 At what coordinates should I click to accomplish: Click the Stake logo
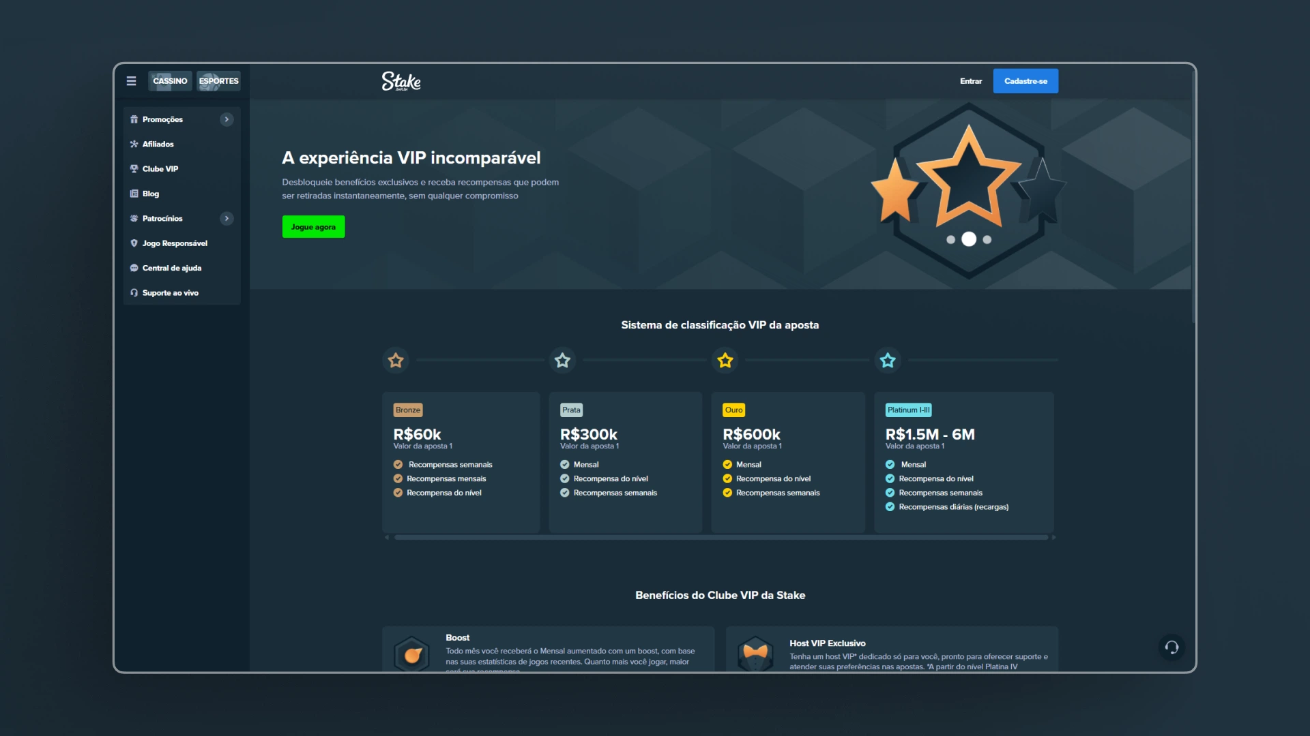click(401, 81)
